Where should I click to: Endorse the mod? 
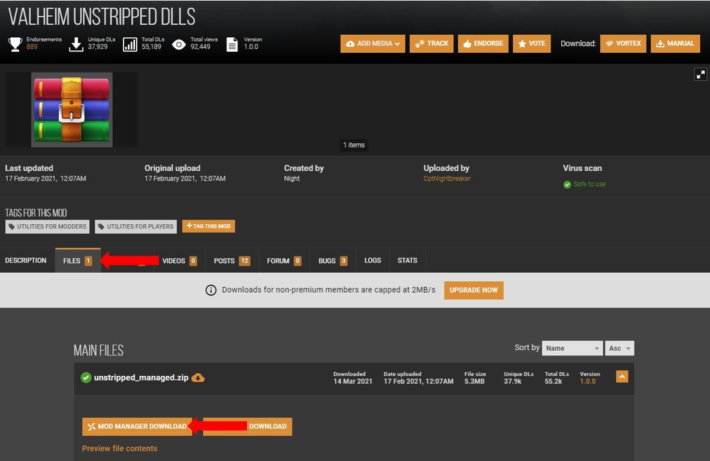pos(483,44)
